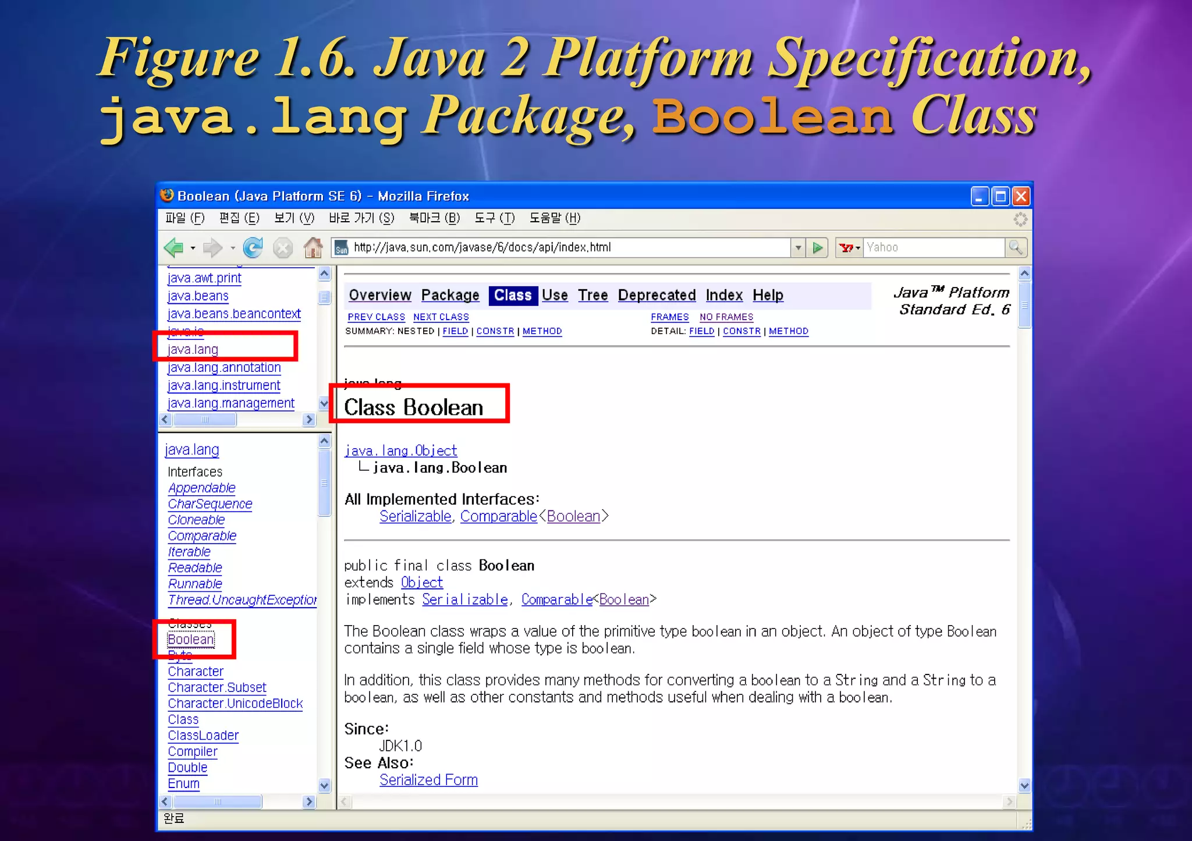Follow the PREV CLASS link

click(x=376, y=317)
